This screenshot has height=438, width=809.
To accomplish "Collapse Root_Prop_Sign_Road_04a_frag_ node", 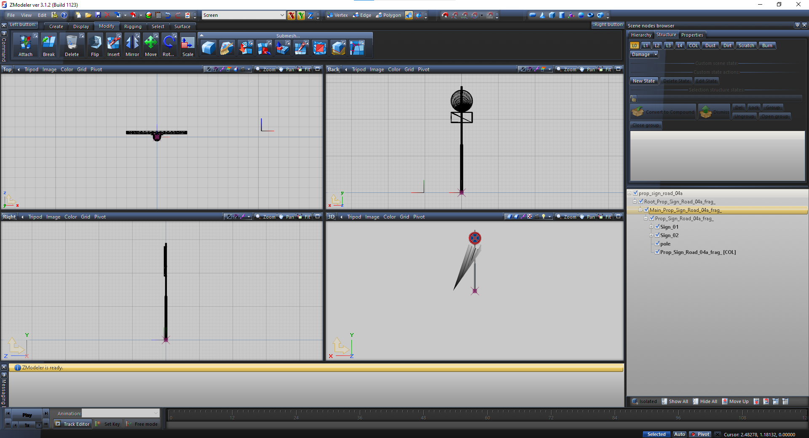I will (x=635, y=202).
